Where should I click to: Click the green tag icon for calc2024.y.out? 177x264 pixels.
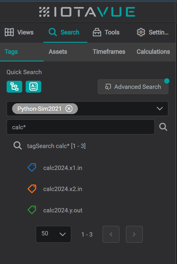[x=32, y=210]
